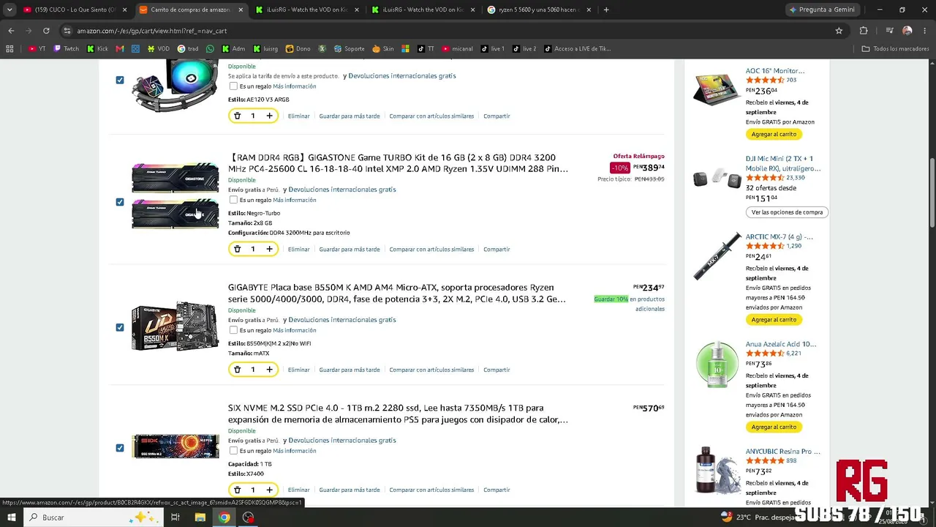Click Compartir for the AE120 V3 cooler
The height and width of the screenshot is (527, 936).
coord(497,116)
